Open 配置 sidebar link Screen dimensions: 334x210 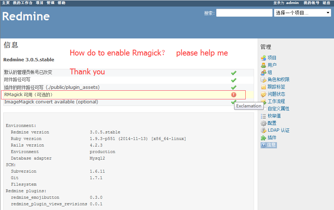tap(272, 123)
